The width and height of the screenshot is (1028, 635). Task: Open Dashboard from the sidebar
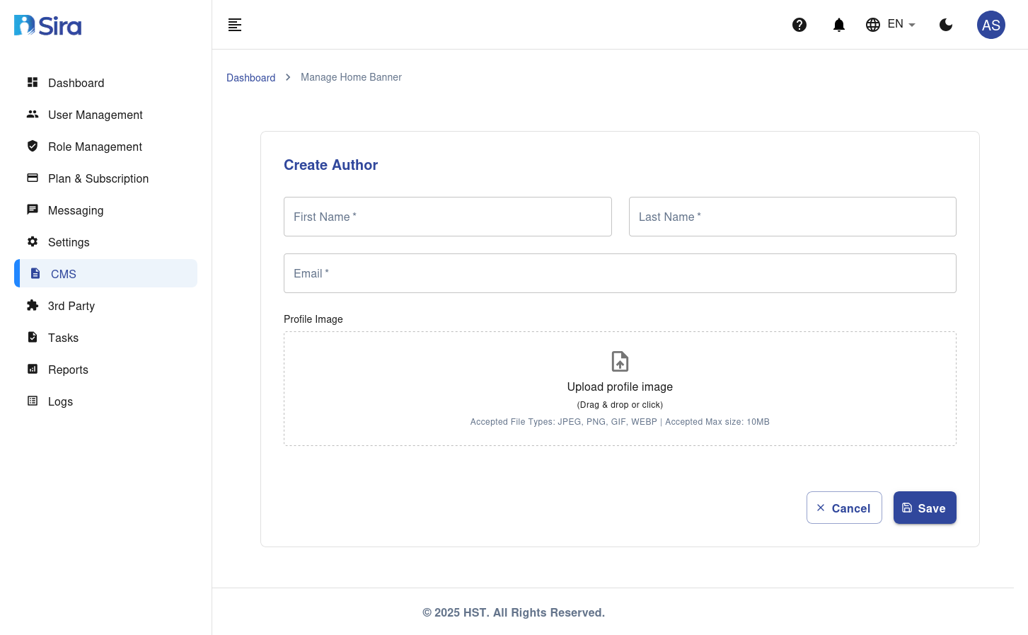(x=76, y=83)
